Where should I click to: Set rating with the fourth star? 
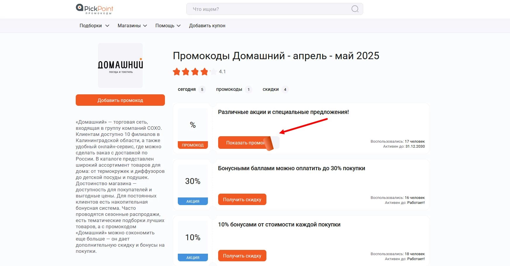(204, 71)
